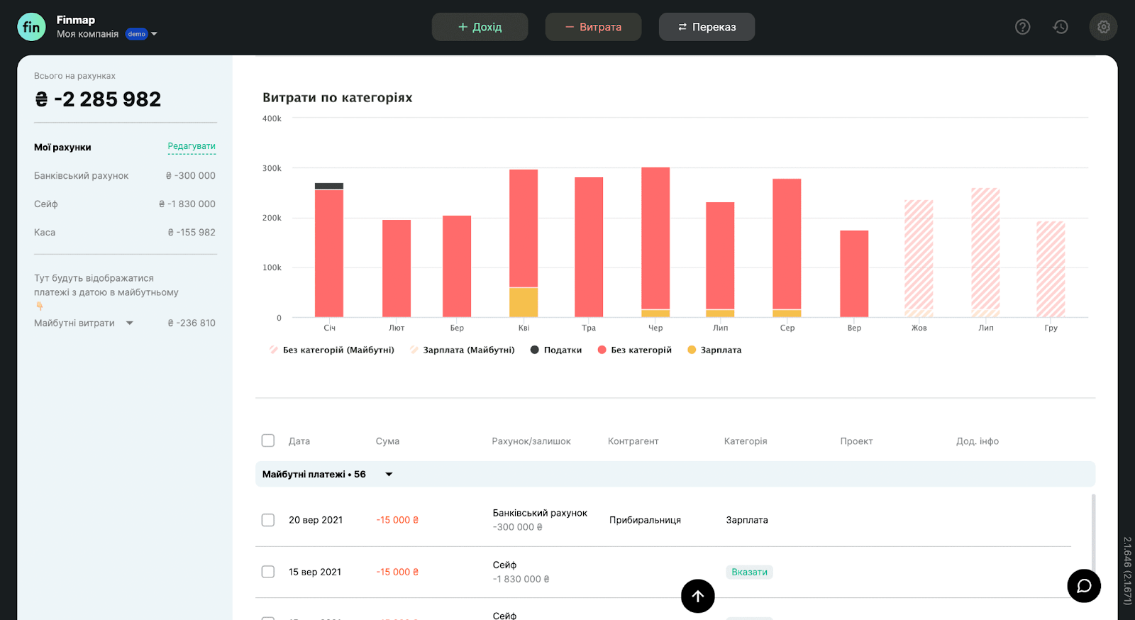Open the chat support bubble
This screenshot has width=1135, height=620.
click(x=1083, y=586)
